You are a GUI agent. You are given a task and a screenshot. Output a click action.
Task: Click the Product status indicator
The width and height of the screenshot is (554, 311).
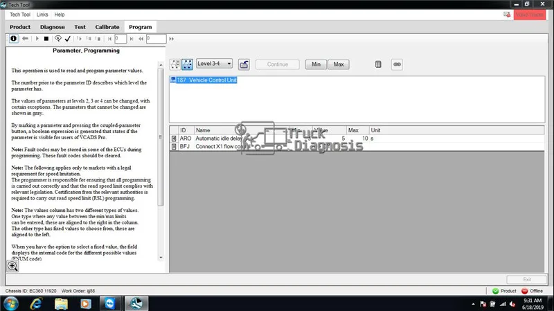point(504,291)
